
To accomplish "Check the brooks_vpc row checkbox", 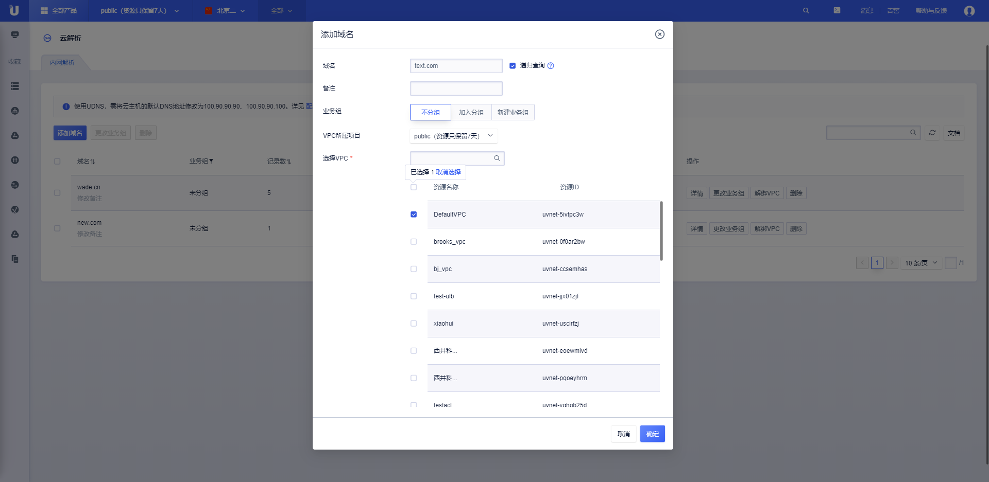I will click(x=414, y=242).
